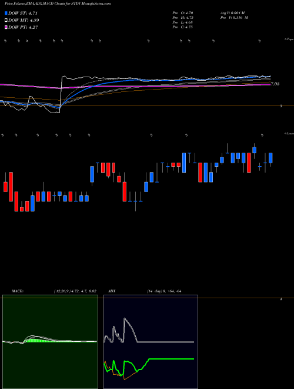Viewport: 294px width, 389px height.
Task: Click the 'MACD:' panel heading
Action: point(18,291)
